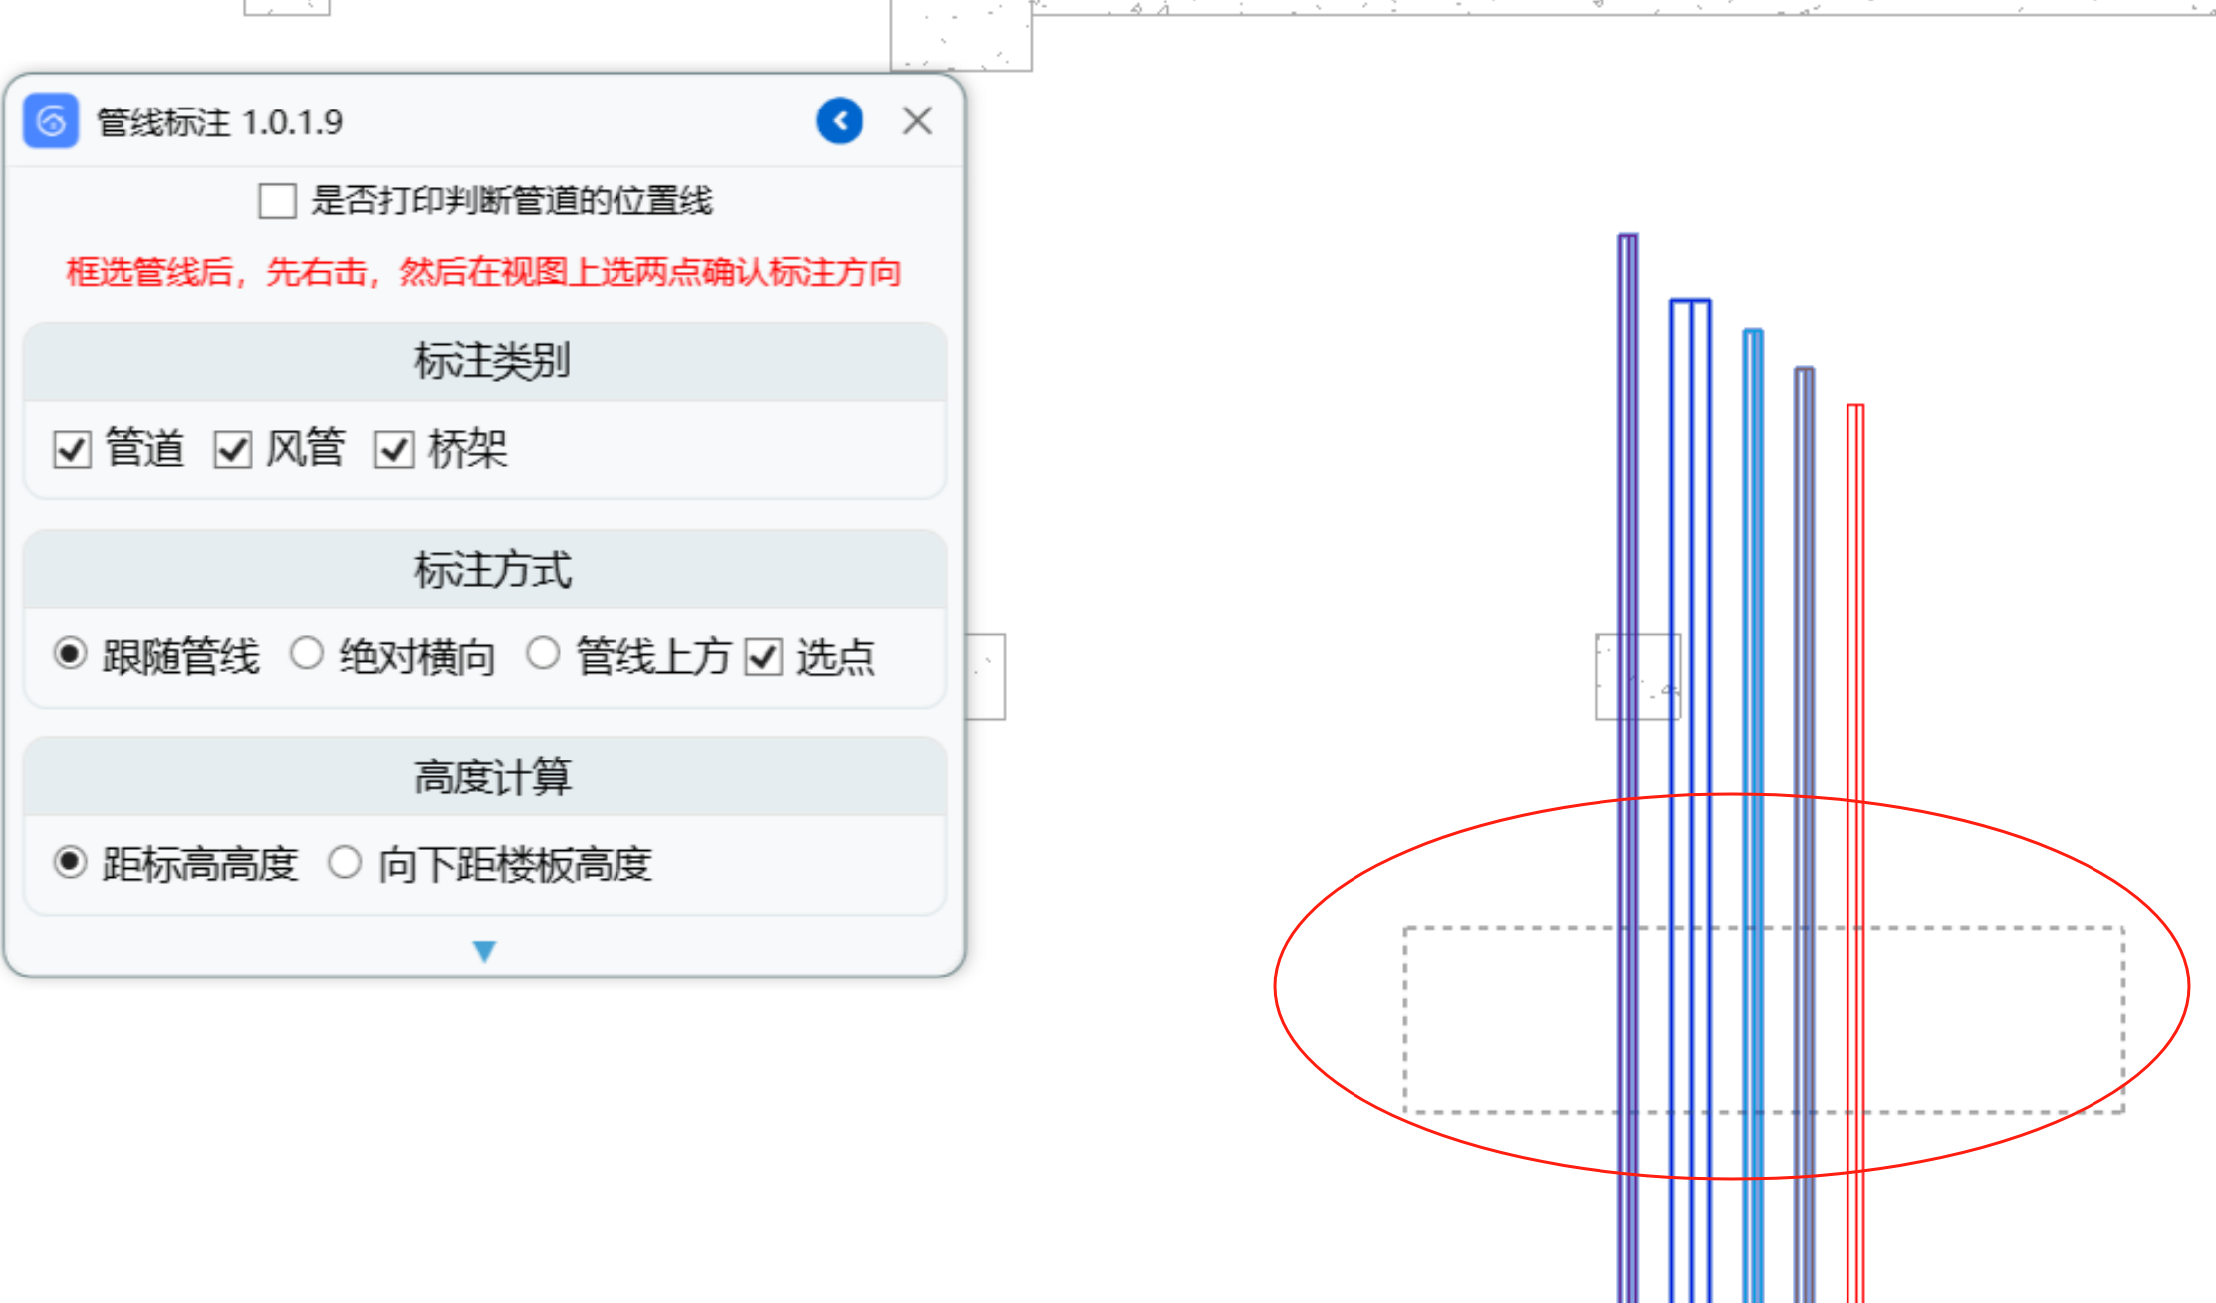Uncheck the 风管 checkbox
Screen dimensions: 2216x1303
233,450
